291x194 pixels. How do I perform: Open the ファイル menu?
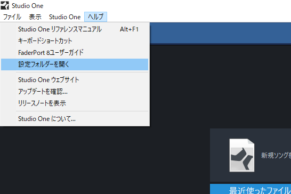(12, 17)
